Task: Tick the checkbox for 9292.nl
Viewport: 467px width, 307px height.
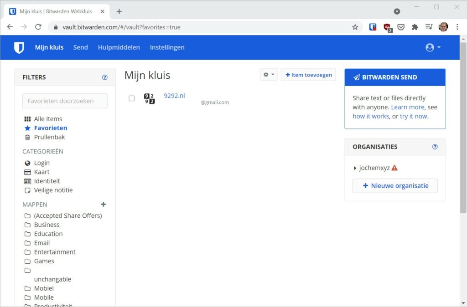Action: [132, 98]
